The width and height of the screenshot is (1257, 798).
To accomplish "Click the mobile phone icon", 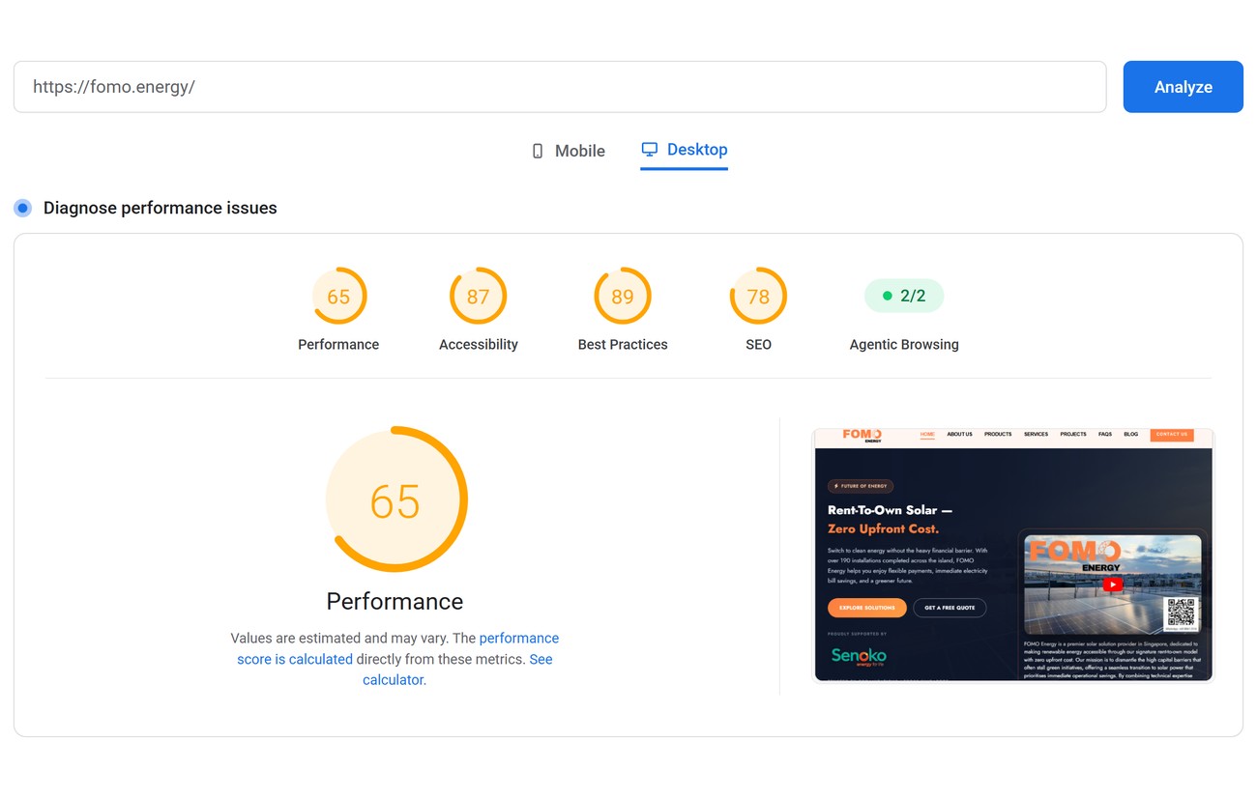I will point(538,151).
